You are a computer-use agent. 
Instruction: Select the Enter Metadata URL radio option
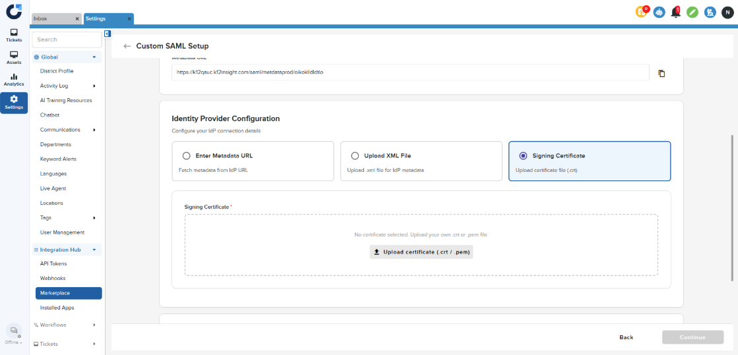(186, 156)
